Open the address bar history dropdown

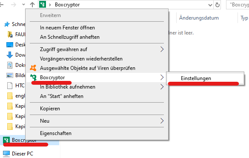pos(210,5)
